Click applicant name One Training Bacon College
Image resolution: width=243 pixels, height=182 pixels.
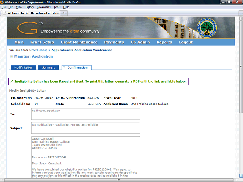coord(149,104)
